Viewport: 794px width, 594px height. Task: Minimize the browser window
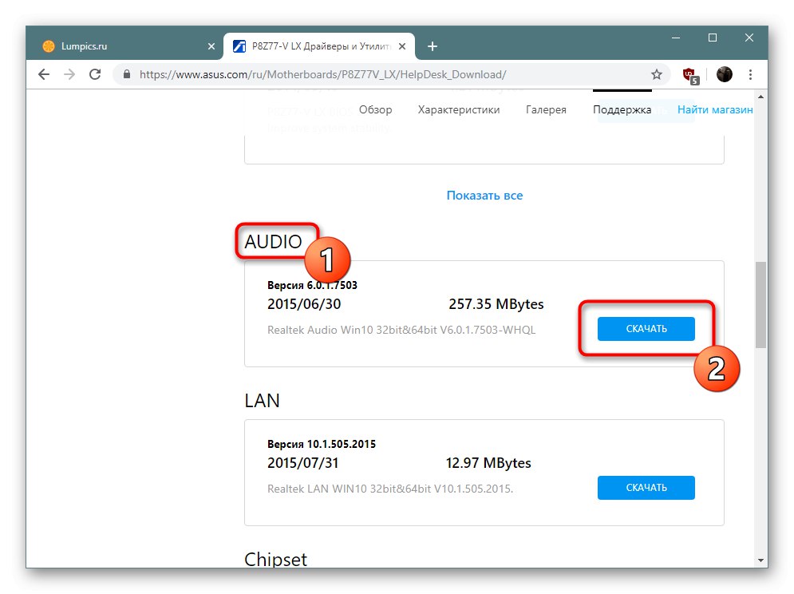click(676, 38)
